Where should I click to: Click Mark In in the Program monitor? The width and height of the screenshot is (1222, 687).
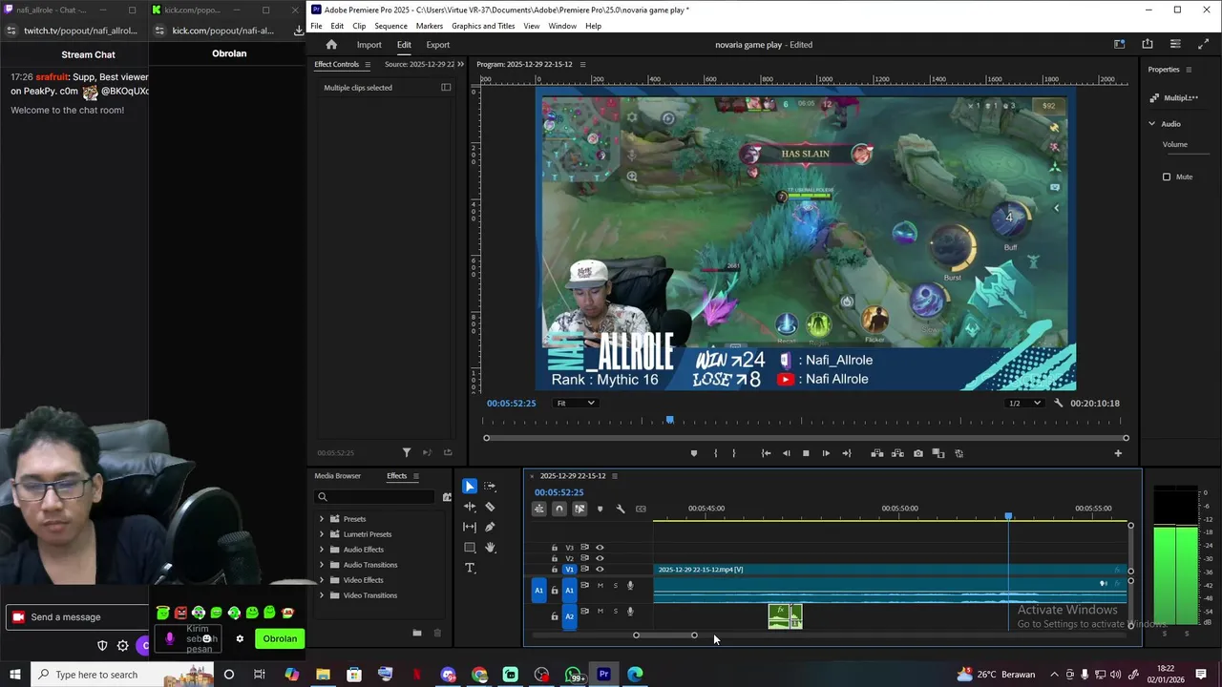(x=715, y=453)
